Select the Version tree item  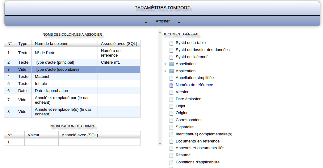click(x=182, y=92)
